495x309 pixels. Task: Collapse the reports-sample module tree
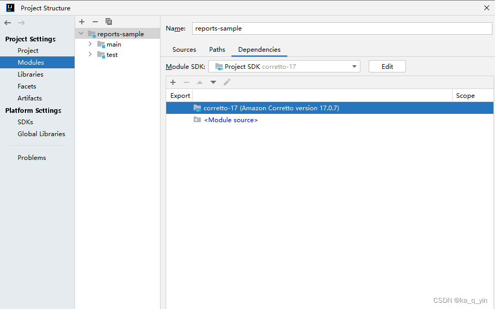coord(81,34)
